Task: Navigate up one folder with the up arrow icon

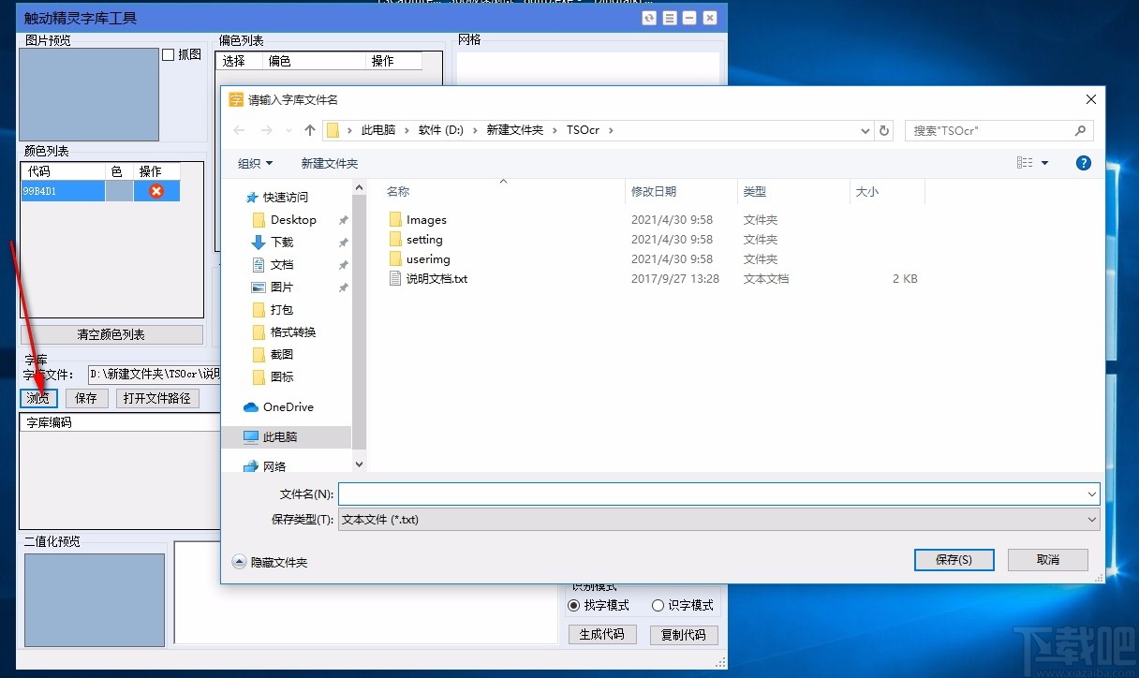Action: pos(309,130)
